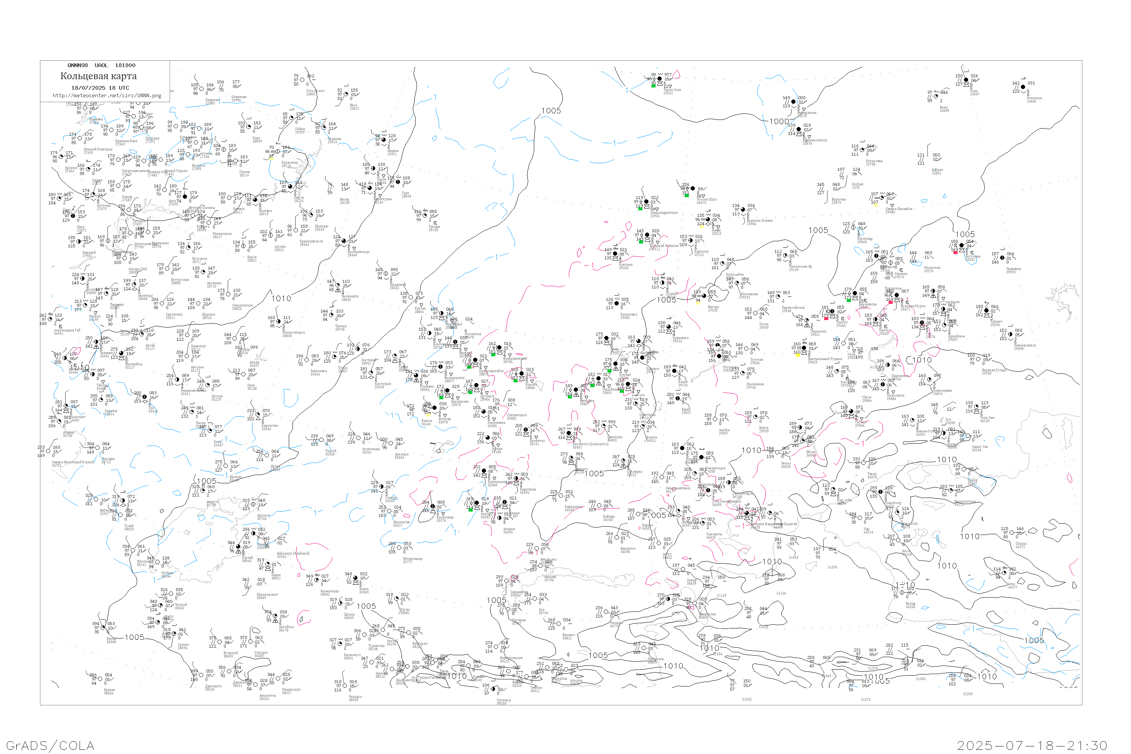Click the station circle above Верещагино label
Viewport: 1131px width, 754px height.
click(794, 102)
